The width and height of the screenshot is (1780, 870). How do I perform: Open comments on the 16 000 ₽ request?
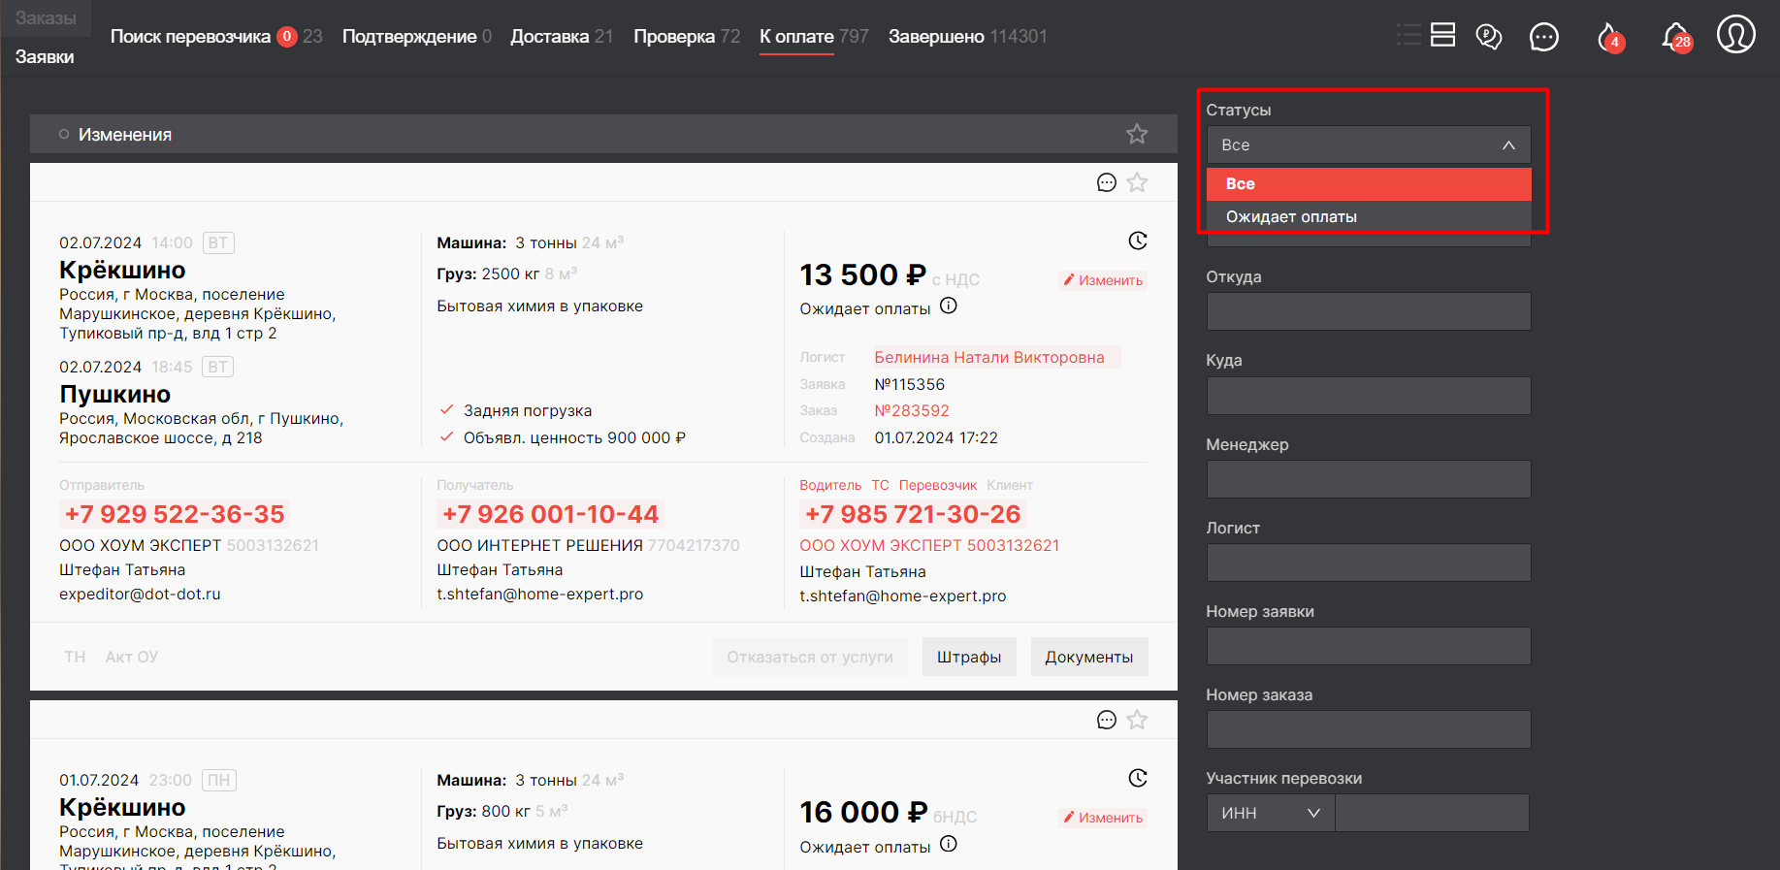click(1106, 720)
